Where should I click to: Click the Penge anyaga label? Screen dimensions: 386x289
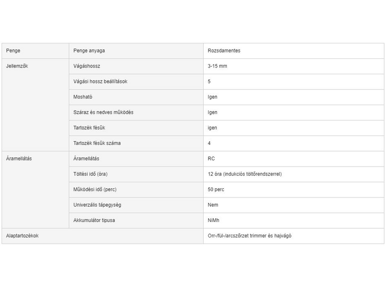(89, 51)
